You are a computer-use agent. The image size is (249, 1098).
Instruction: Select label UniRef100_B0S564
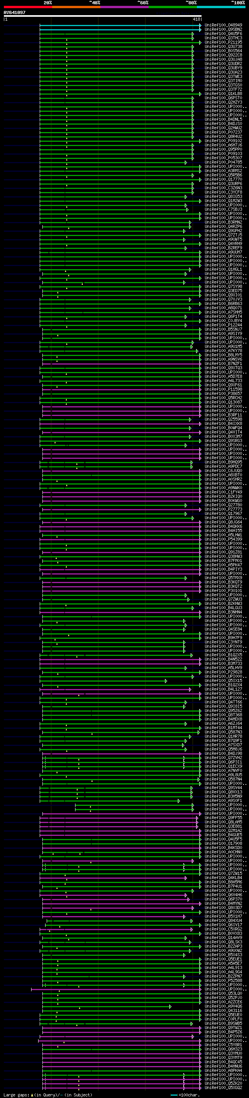pos(223,51)
